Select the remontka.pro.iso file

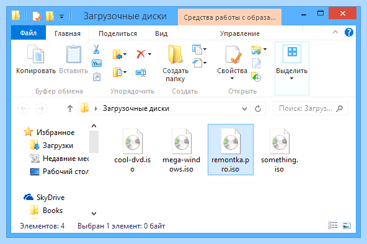pyautogui.click(x=231, y=150)
